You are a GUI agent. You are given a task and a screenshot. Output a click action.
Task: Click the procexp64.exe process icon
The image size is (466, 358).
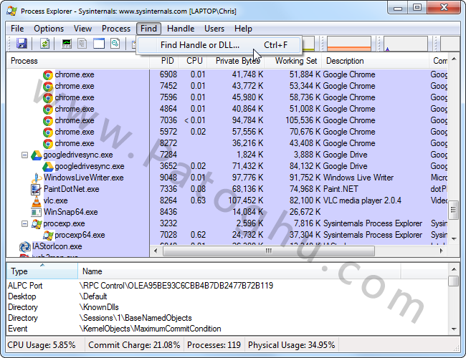(x=48, y=236)
